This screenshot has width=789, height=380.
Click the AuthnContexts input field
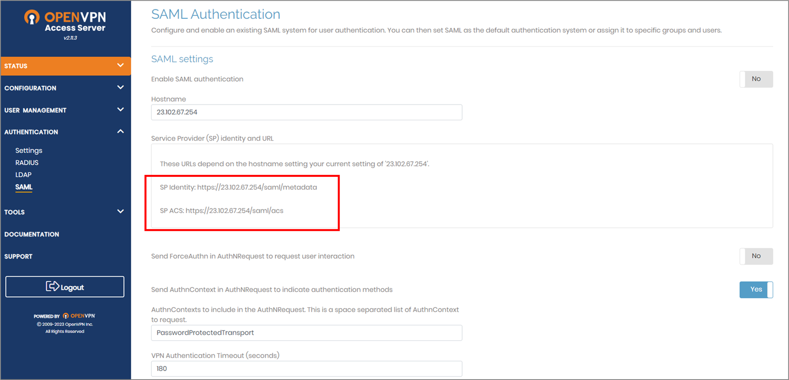(307, 333)
